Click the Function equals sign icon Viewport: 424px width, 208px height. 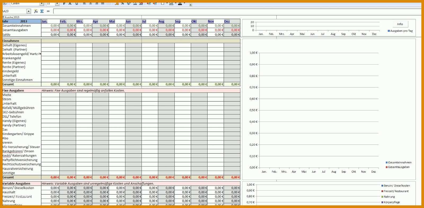click(x=48, y=11)
